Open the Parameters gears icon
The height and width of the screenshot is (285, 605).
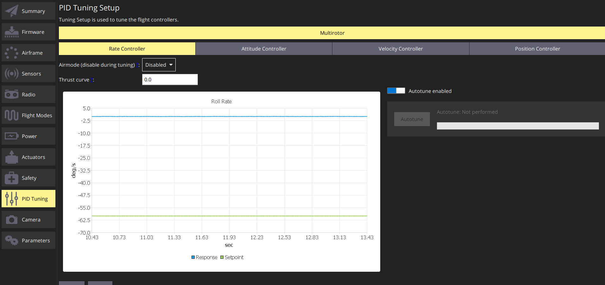pyautogui.click(x=12, y=240)
